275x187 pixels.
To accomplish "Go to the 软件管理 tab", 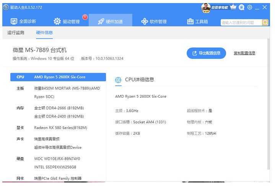I will (154, 21).
